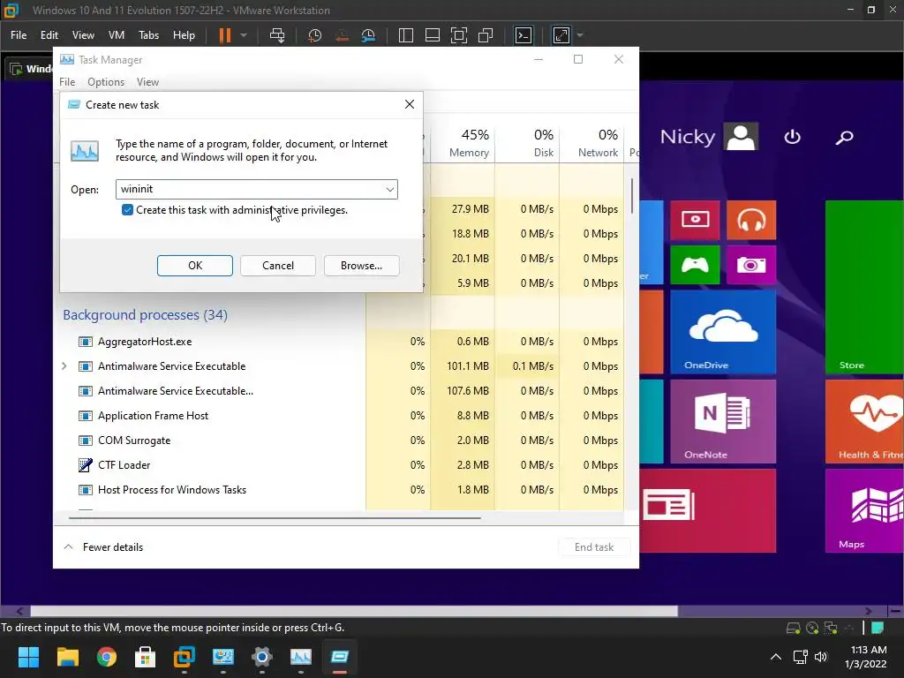Image resolution: width=904 pixels, height=678 pixels.
Task: Uncheck the administrative privileges checkbox
Action: (x=127, y=210)
